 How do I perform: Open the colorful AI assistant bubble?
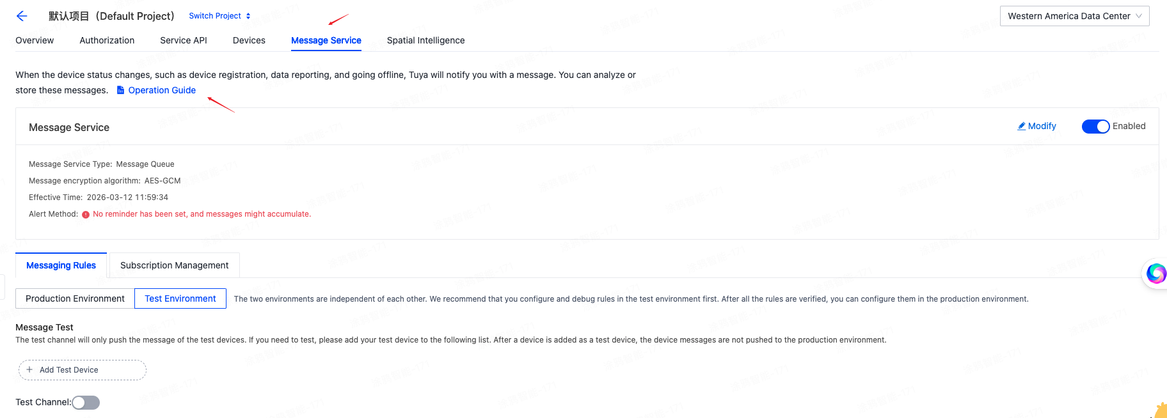click(1155, 273)
